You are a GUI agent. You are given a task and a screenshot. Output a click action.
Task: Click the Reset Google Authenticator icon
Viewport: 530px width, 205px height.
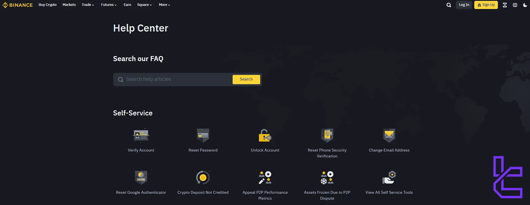point(141,178)
